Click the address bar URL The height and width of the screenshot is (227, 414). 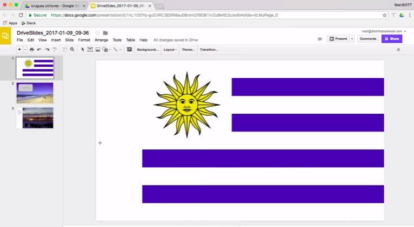tap(164, 15)
